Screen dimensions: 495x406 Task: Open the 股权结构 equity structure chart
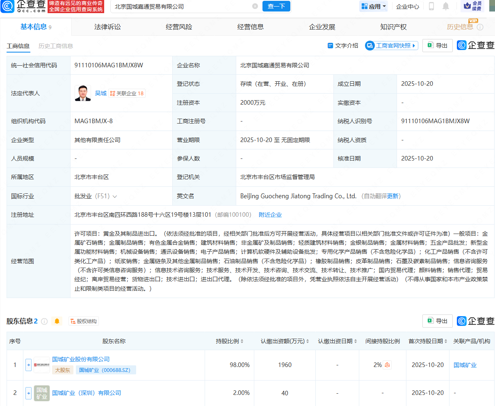pyautogui.click(x=83, y=321)
